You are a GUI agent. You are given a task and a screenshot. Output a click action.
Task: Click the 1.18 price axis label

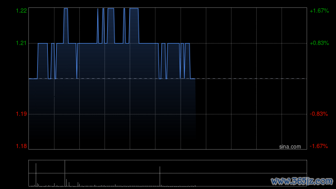22,146
